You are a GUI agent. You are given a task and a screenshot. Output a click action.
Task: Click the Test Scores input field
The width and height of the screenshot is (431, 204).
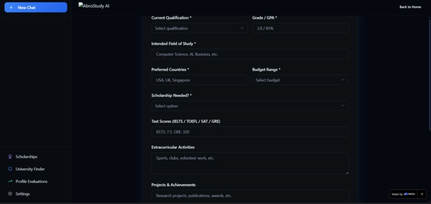point(250,132)
